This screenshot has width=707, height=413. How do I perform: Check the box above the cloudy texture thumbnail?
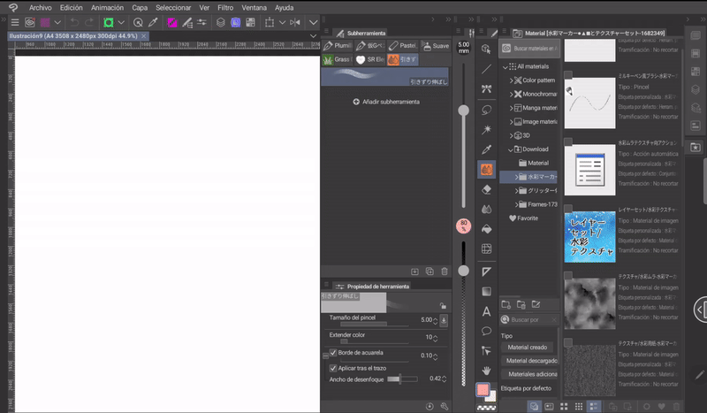(568, 275)
